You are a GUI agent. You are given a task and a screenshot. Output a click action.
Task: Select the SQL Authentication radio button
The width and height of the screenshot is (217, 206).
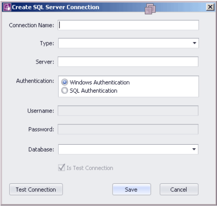[64, 90]
